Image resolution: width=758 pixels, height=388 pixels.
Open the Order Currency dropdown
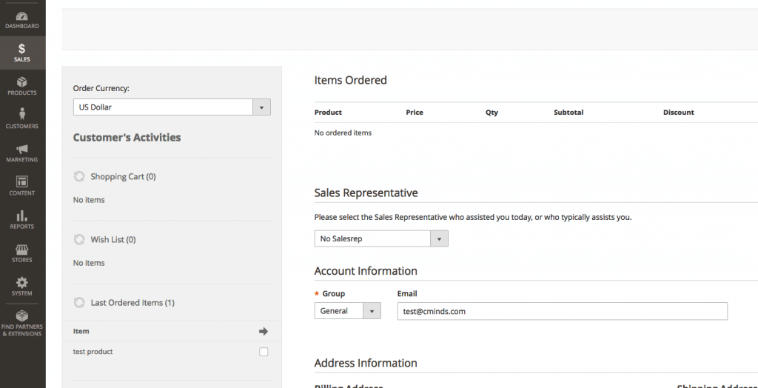pos(172,107)
